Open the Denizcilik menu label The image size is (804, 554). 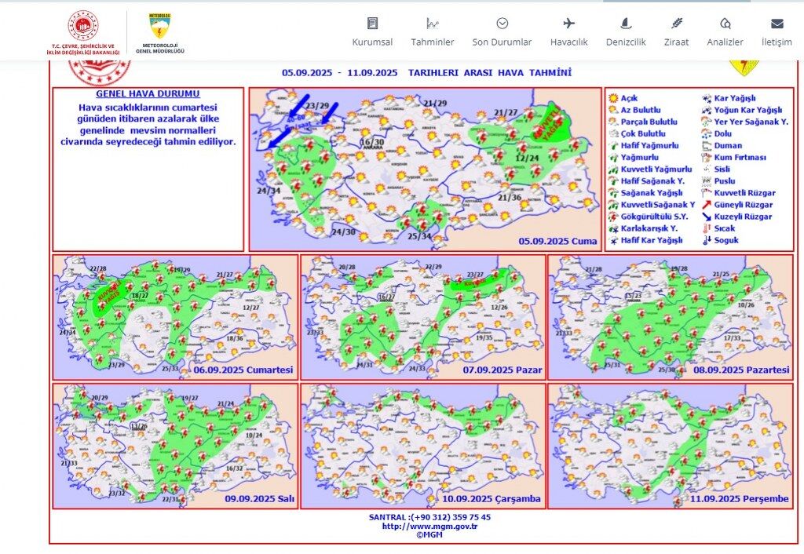coord(626,42)
